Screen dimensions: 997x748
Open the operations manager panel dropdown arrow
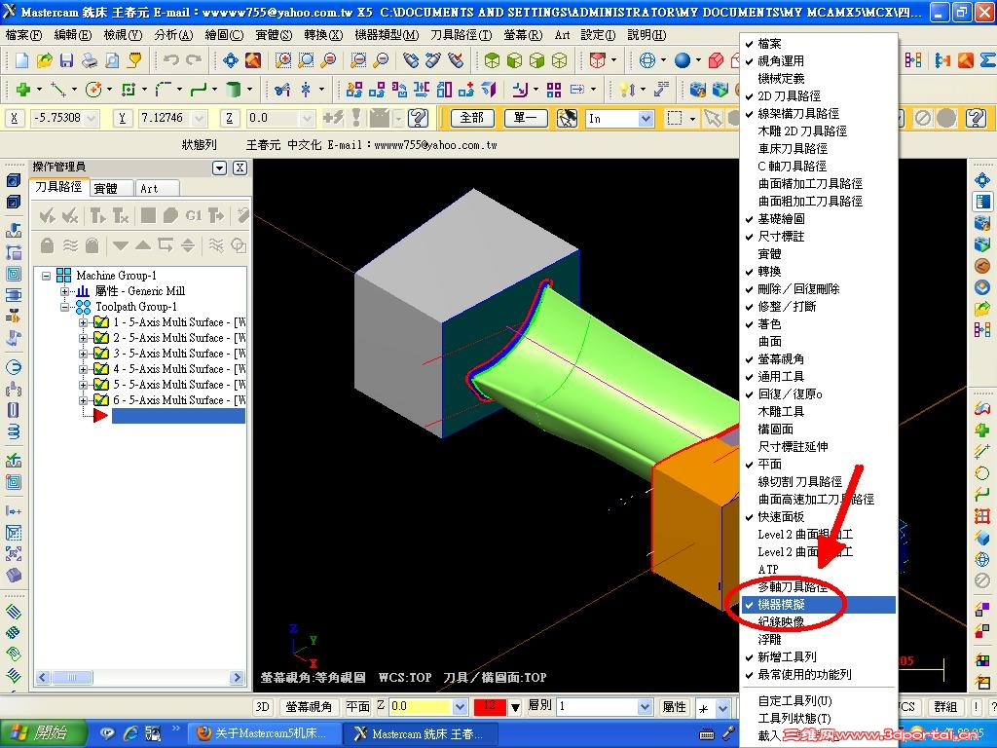[219, 168]
